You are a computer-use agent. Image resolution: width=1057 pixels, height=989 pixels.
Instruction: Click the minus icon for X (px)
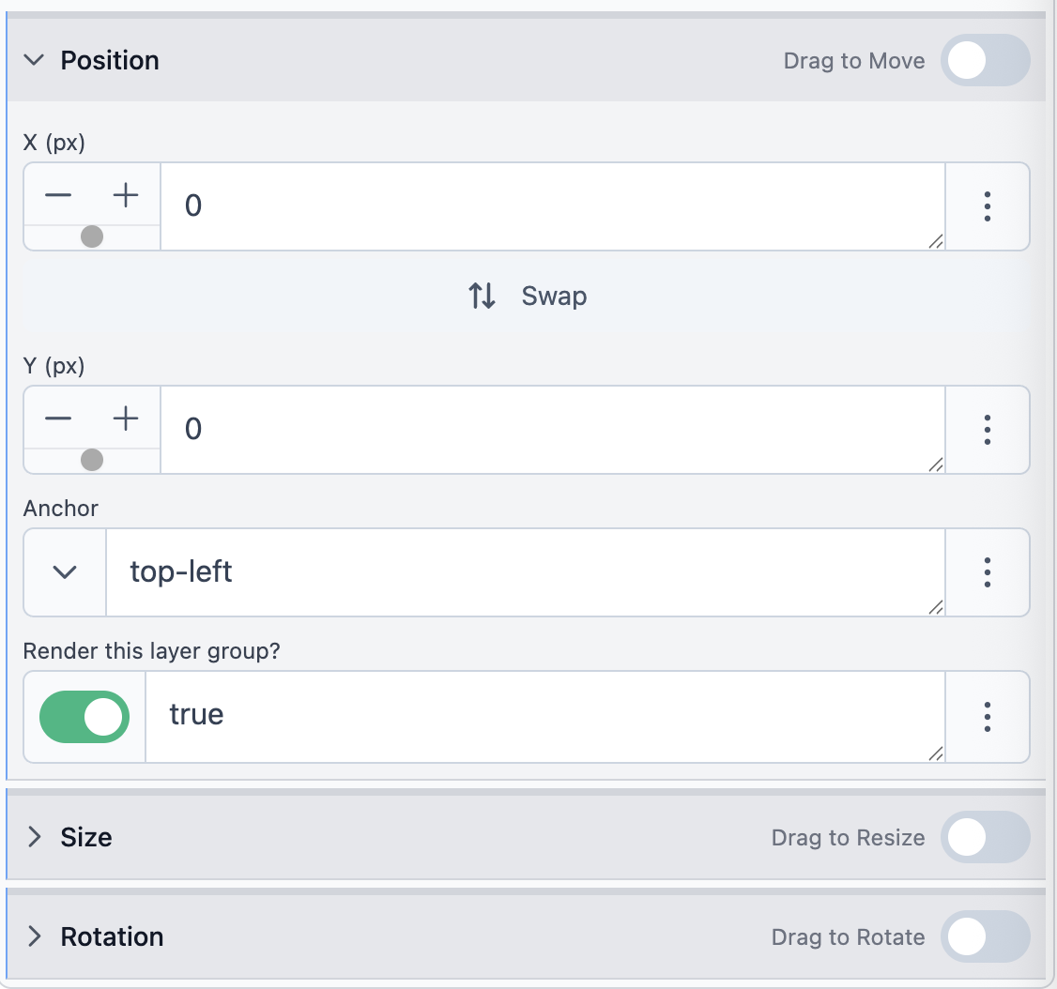58,195
